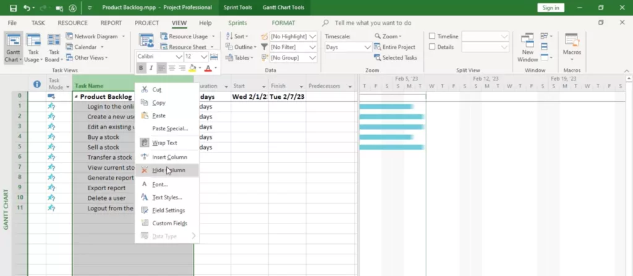Apply the red font color button
Image resolution: width=633 pixels, height=276 pixels.
click(208, 68)
